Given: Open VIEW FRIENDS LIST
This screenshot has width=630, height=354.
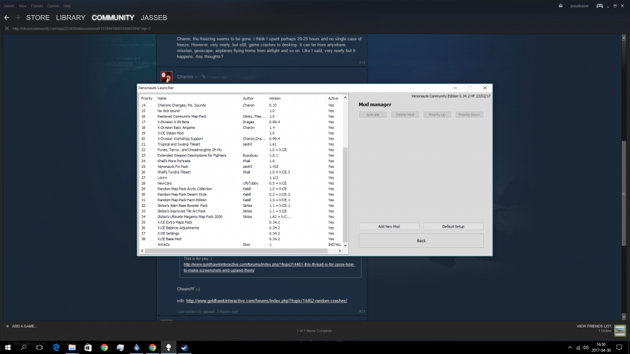Looking at the screenshot, I should tap(594, 326).
